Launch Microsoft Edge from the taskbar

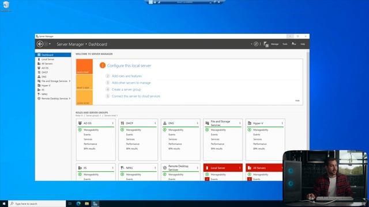pos(78,204)
